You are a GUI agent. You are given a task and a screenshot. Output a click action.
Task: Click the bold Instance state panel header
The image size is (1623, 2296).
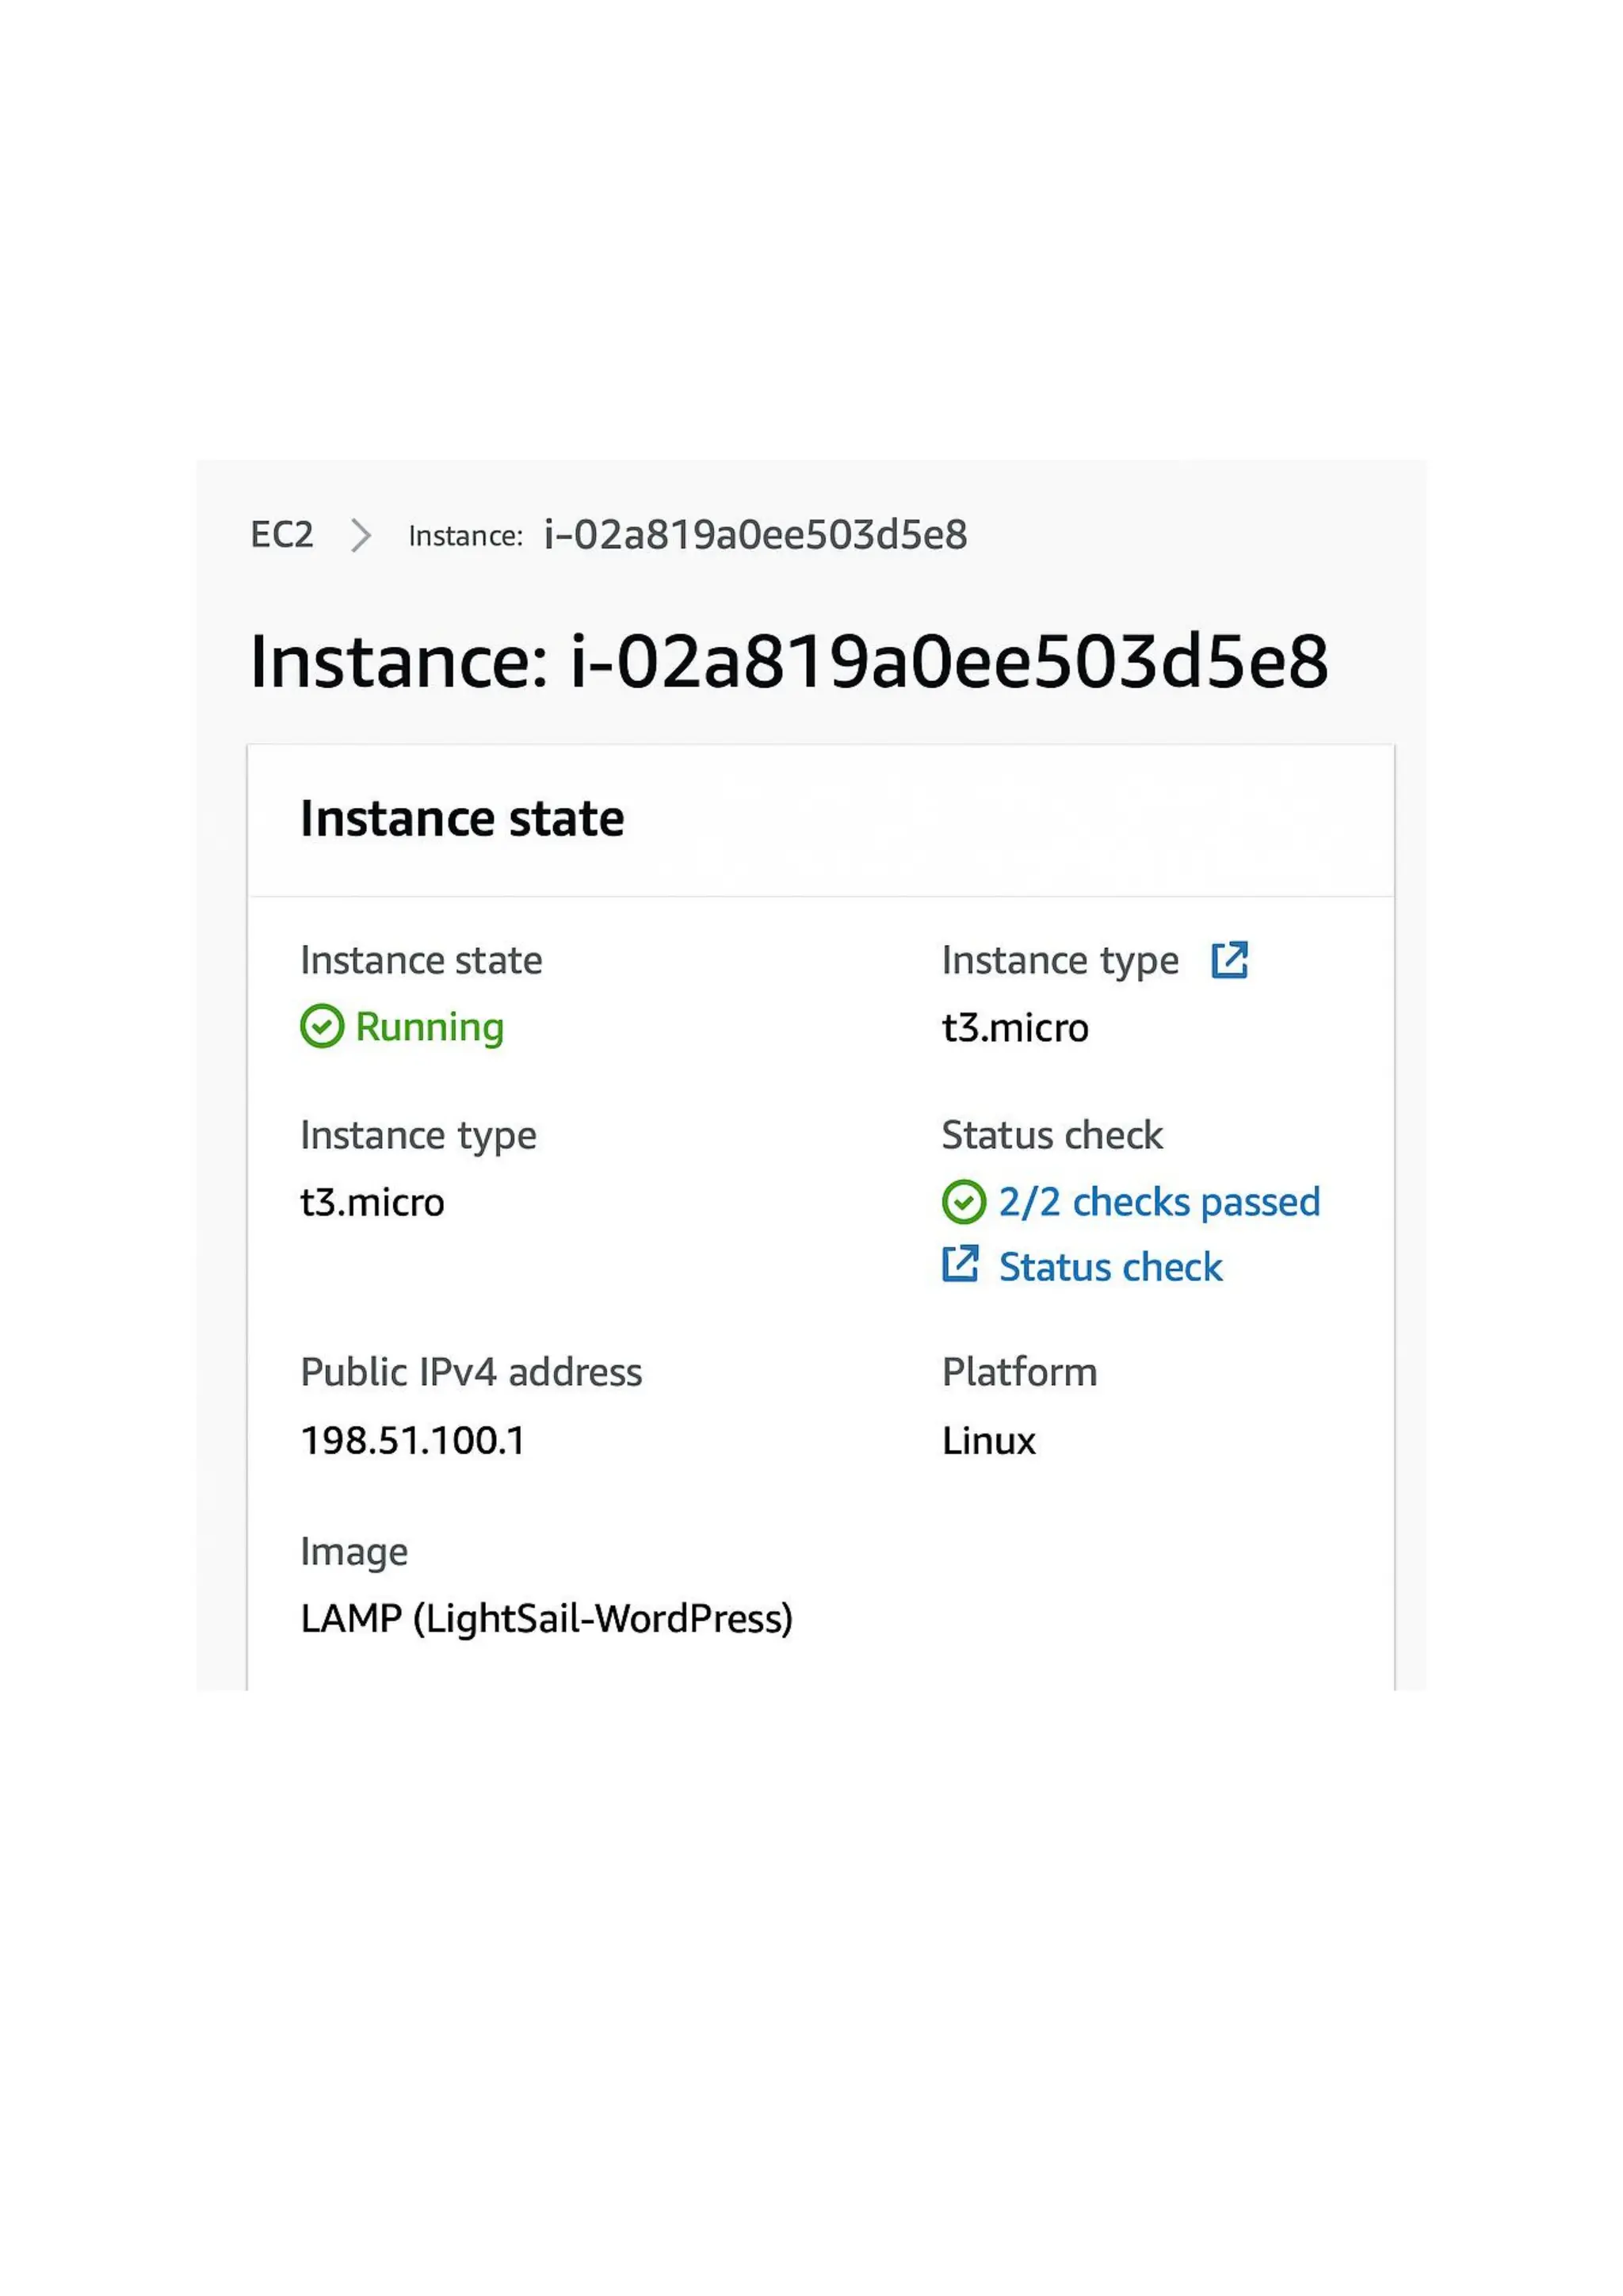click(462, 819)
